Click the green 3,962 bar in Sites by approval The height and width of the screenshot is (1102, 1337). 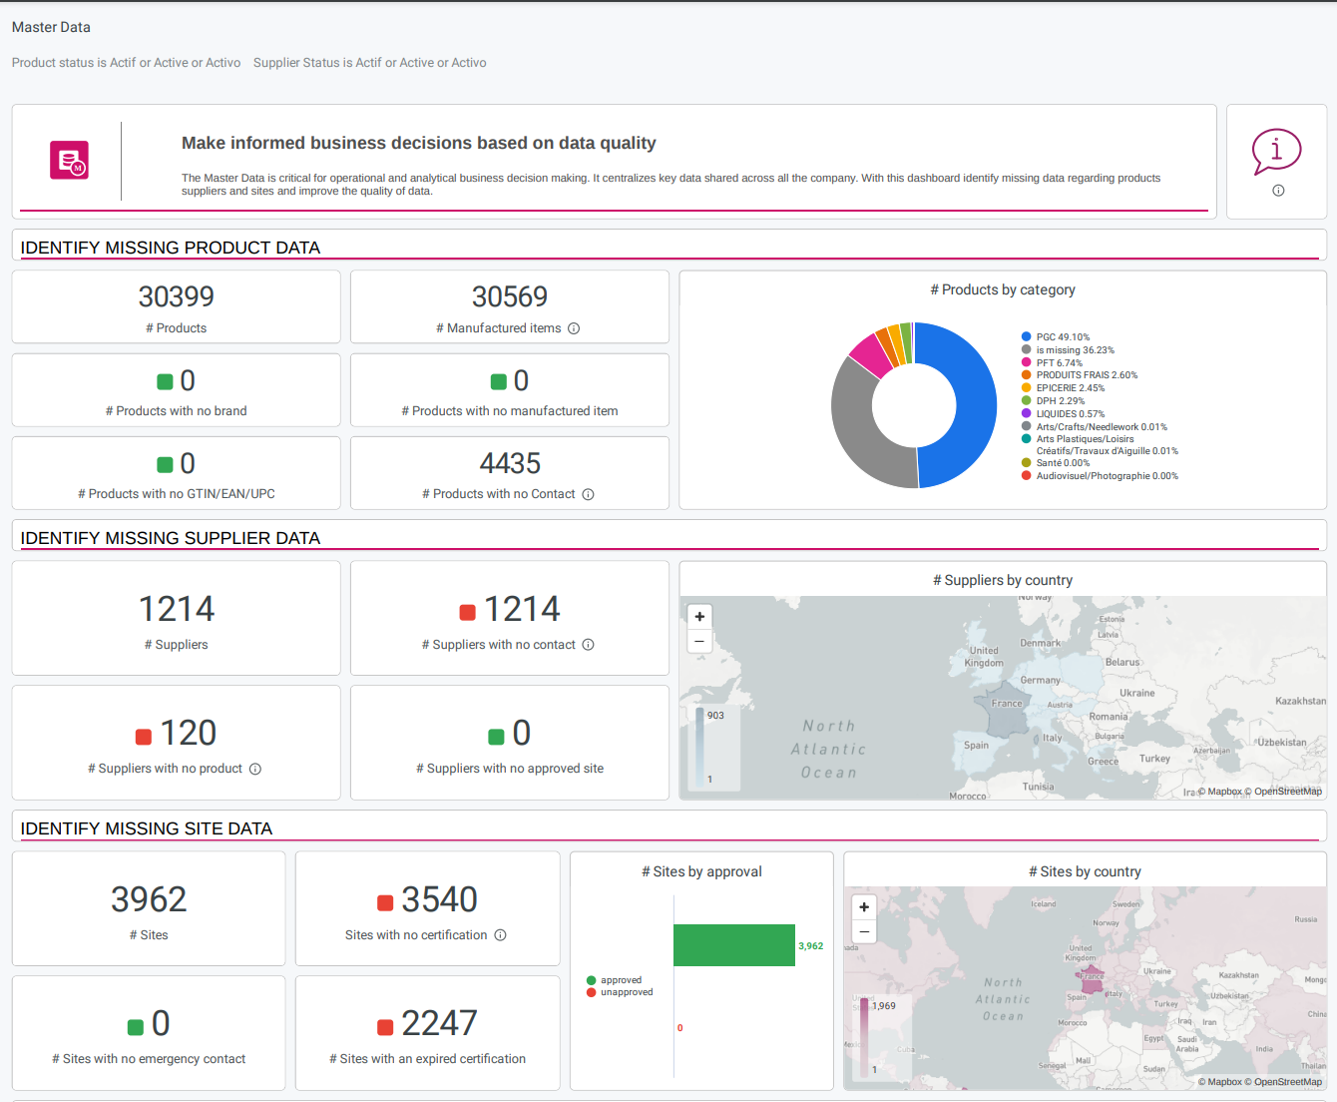[x=734, y=945]
